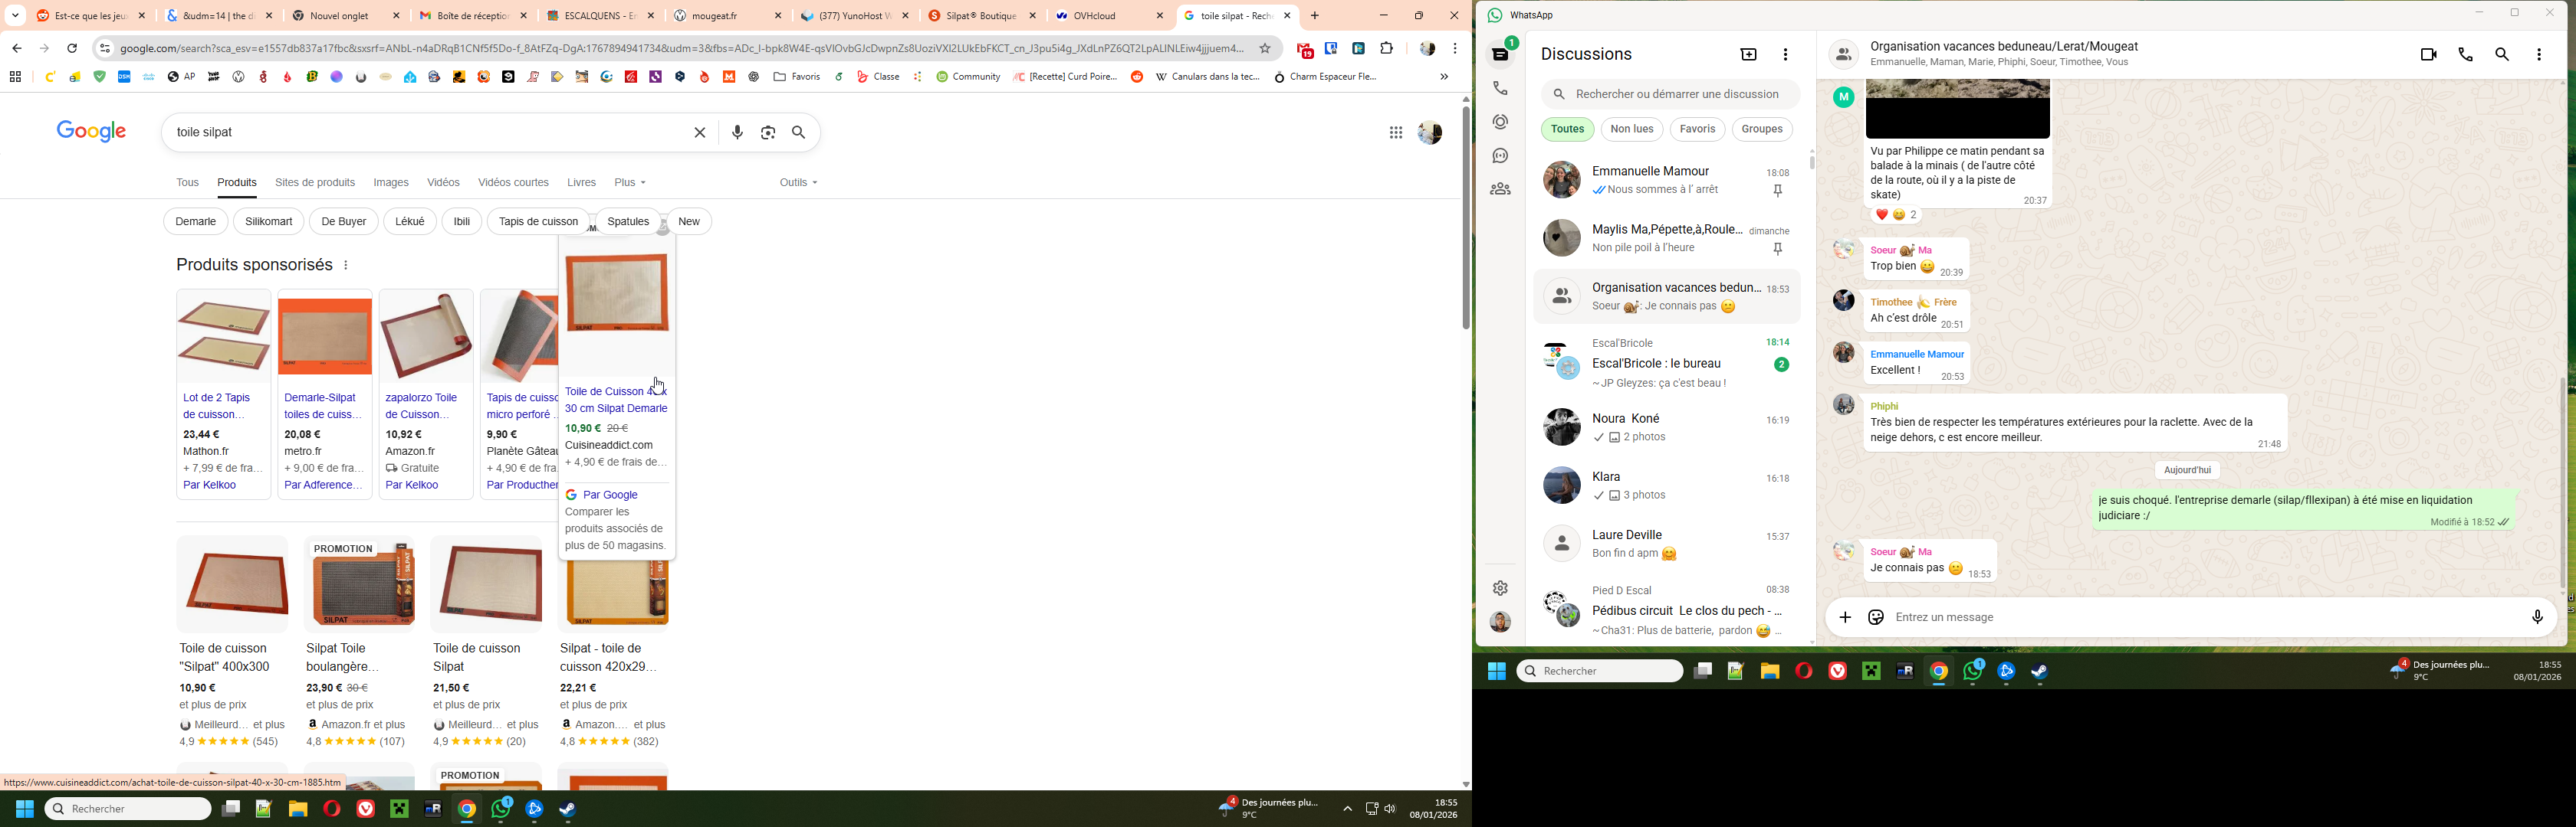Select the Groupes filter chip
Image resolution: width=2576 pixels, height=827 pixels.
pyautogui.click(x=1761, y=130)
